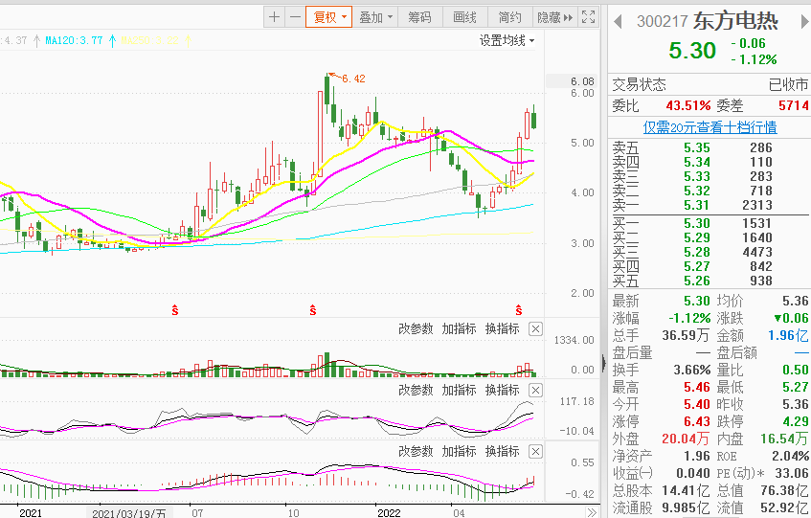Click 换指标 in the bottom indicator sub-chart
The height and width of the screenshot is (518, 811).
point(503,451)
